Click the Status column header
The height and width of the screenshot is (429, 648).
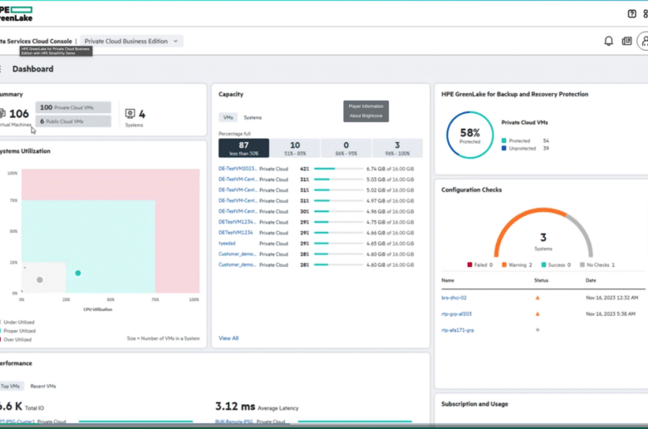pyautogui.click(x=541, y=280)
